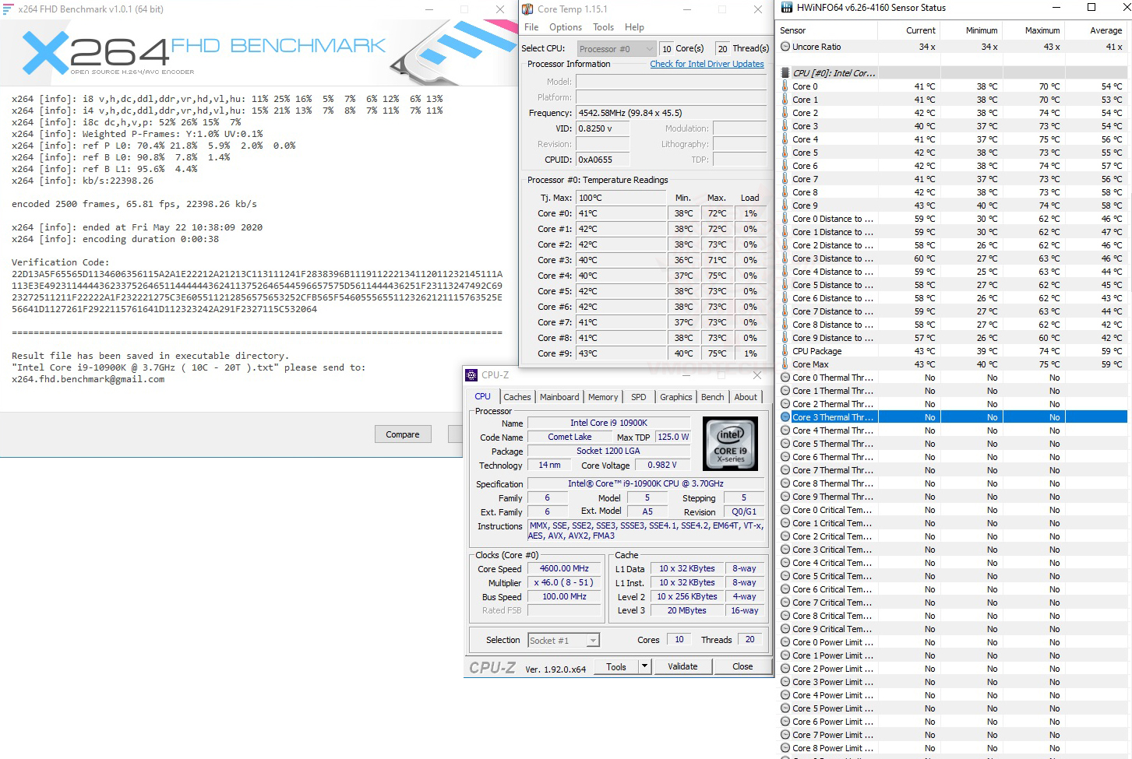The image size is (1132, 759).
Task: Follow 'Check for Intel Driver Updates' link
Action: (707, 64)
